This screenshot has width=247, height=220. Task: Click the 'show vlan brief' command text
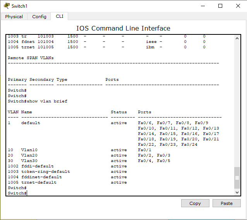47,101
